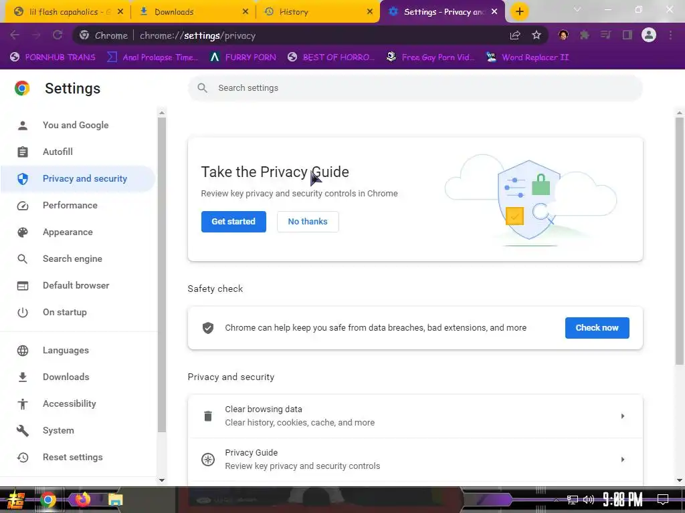Focus the Search settings field
This screenshot has height=513, width=685.
415,88
